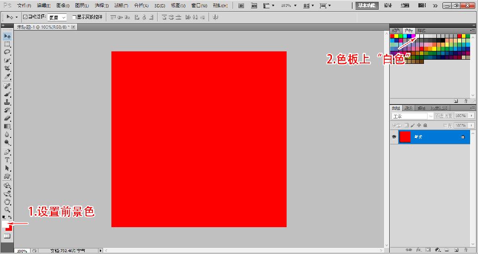
Task: Hide the red background layer
Action: tap(394, 137)
